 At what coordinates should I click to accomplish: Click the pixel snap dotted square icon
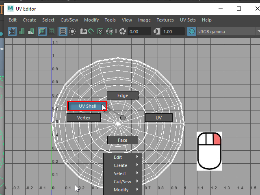100,31
